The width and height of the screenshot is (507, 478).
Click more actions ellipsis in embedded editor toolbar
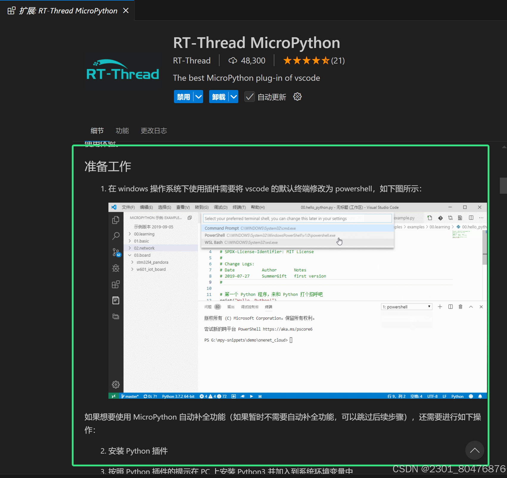pyautogui.click(x=481, y=218)
